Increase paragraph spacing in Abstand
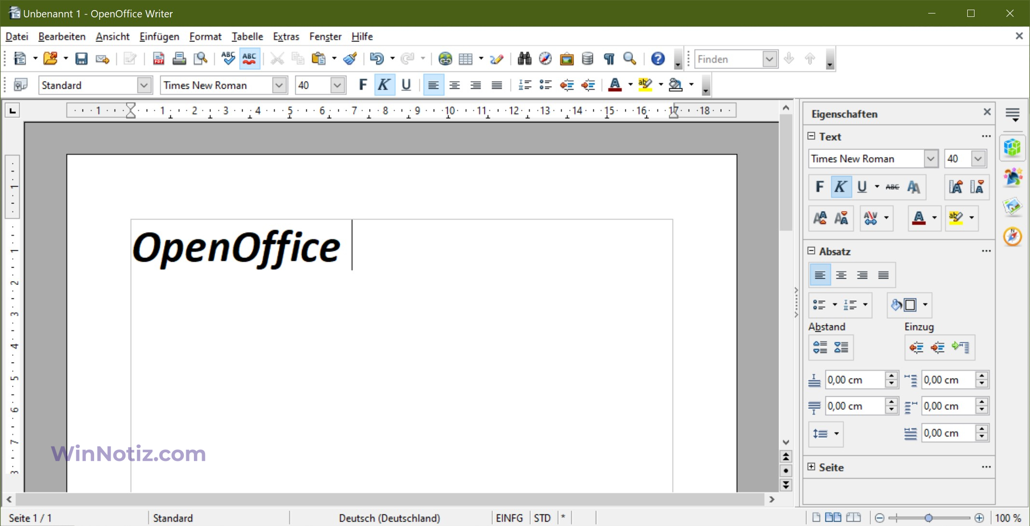 820,347
